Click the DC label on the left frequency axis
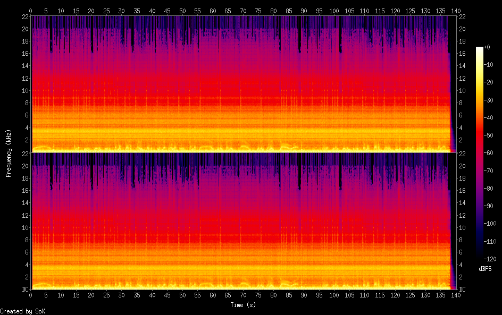 click(25, 290)
